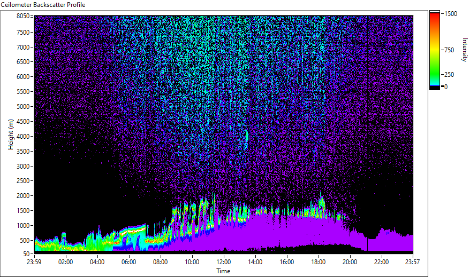This screenshot has height=277, width=470.
Task: Click the 1500 height axis label
Action: (23, 211)
